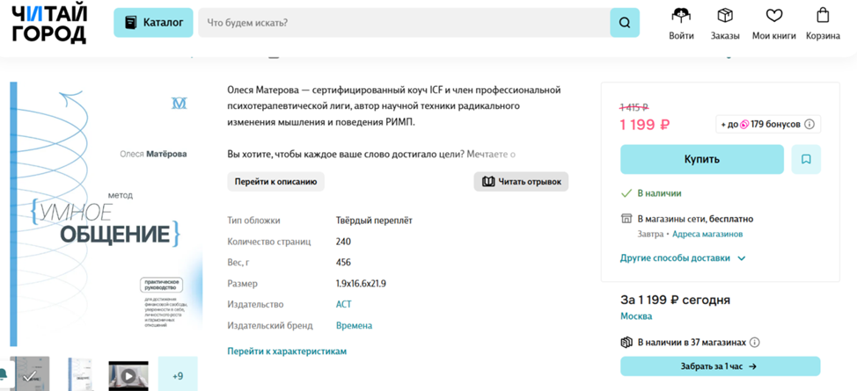Expand gallery with the +9 thumbnail

coord(178,375)
